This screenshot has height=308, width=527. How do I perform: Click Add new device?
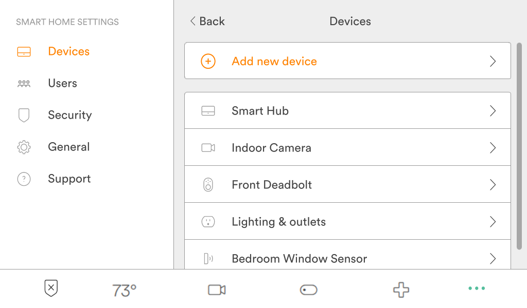click(274, 61)
